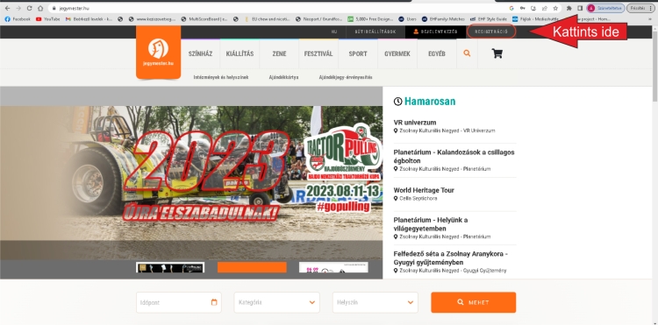
Task: Click the orange MEHET search button
Action: (474, 302)
